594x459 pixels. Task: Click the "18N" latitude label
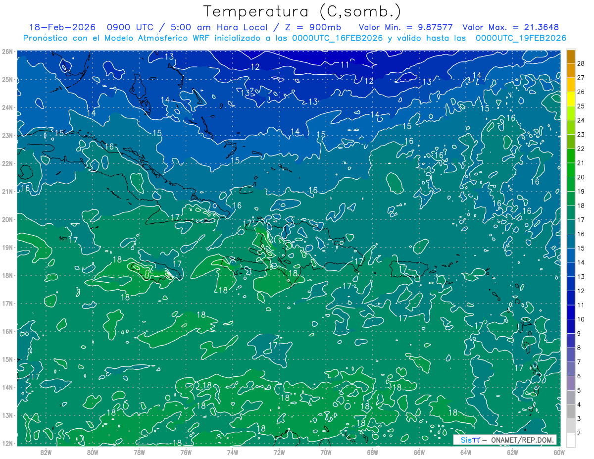pos(7,275)
